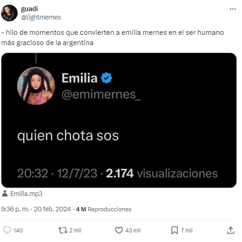Bookmark the tweet with the bookmark icon

tap(175, 230)
